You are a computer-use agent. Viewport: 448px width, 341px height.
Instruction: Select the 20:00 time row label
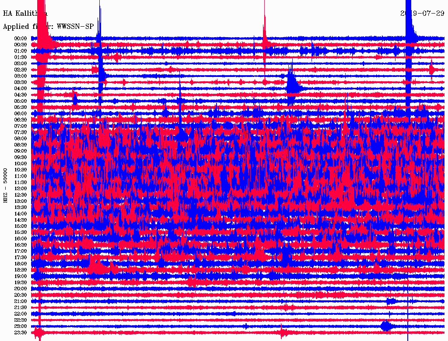tap(21, 289)
